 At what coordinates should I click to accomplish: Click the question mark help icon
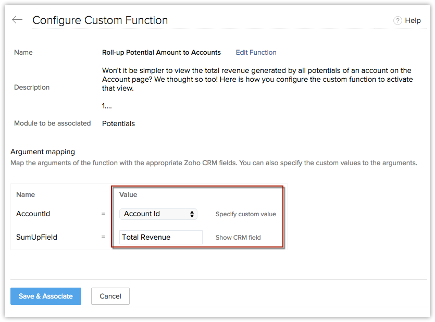coord(397,20)
